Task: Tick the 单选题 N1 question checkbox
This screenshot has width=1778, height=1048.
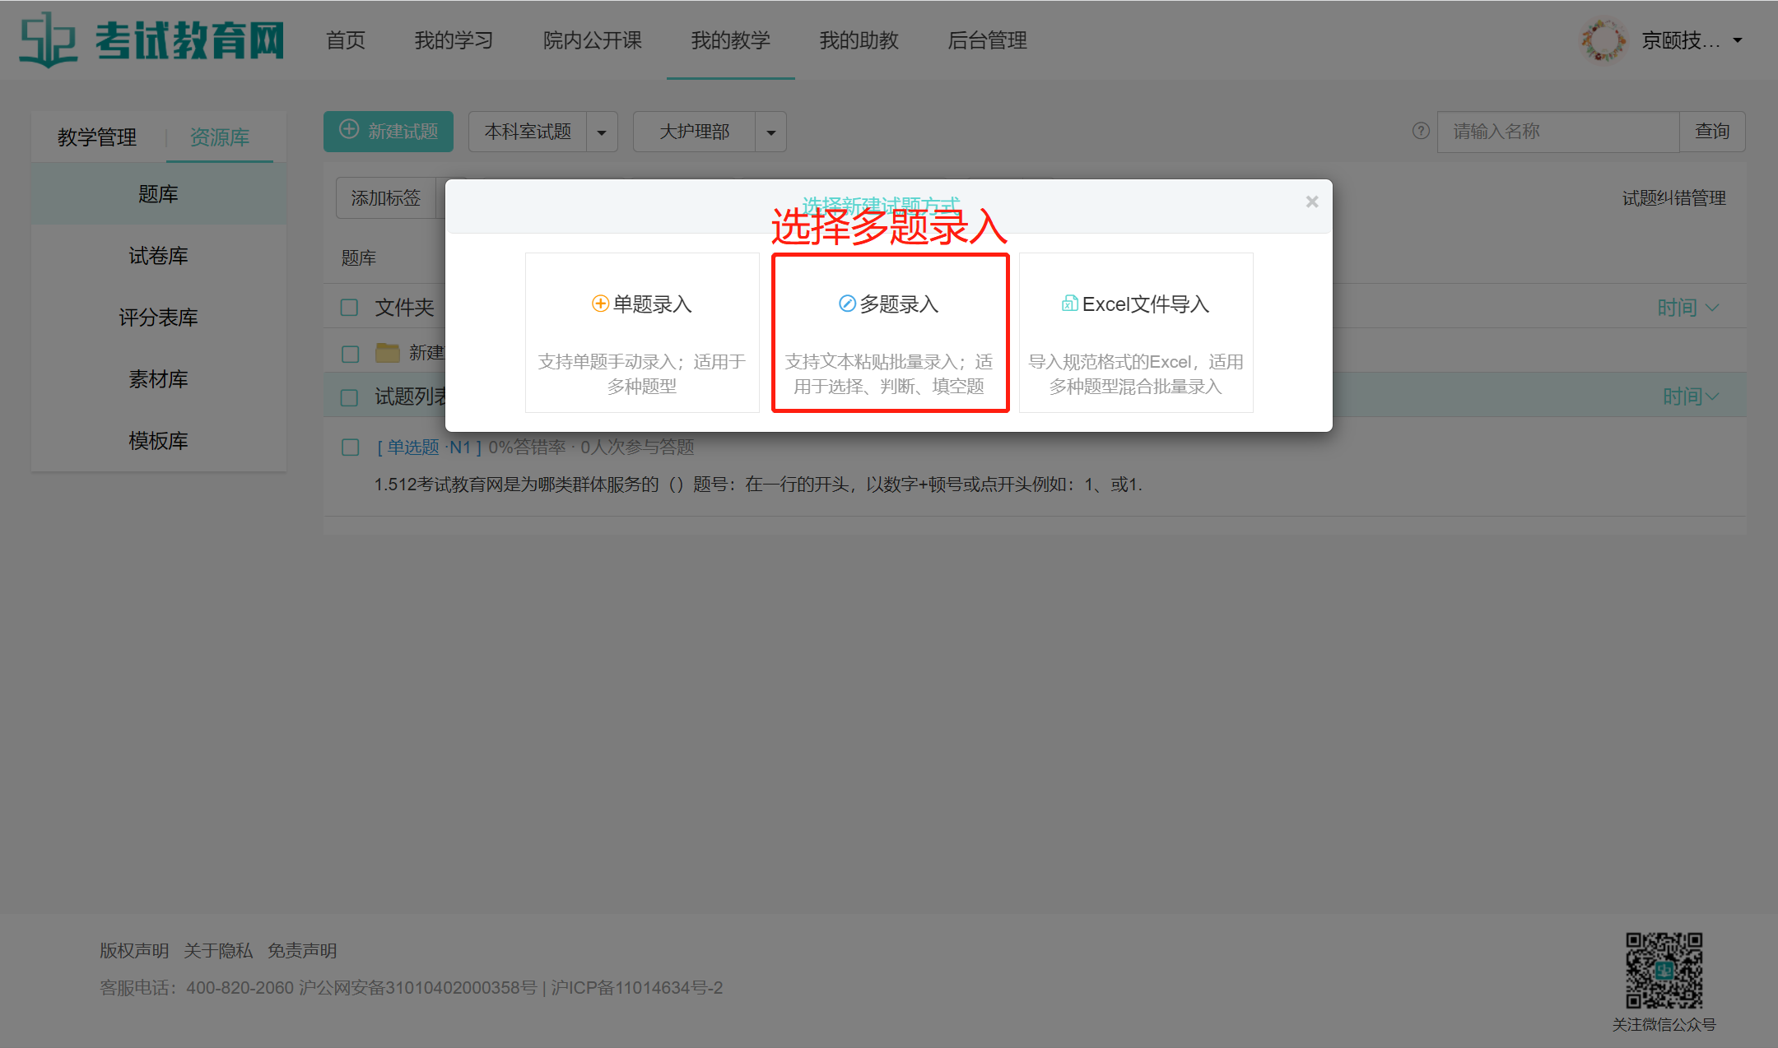Action: tap(350, 447)
